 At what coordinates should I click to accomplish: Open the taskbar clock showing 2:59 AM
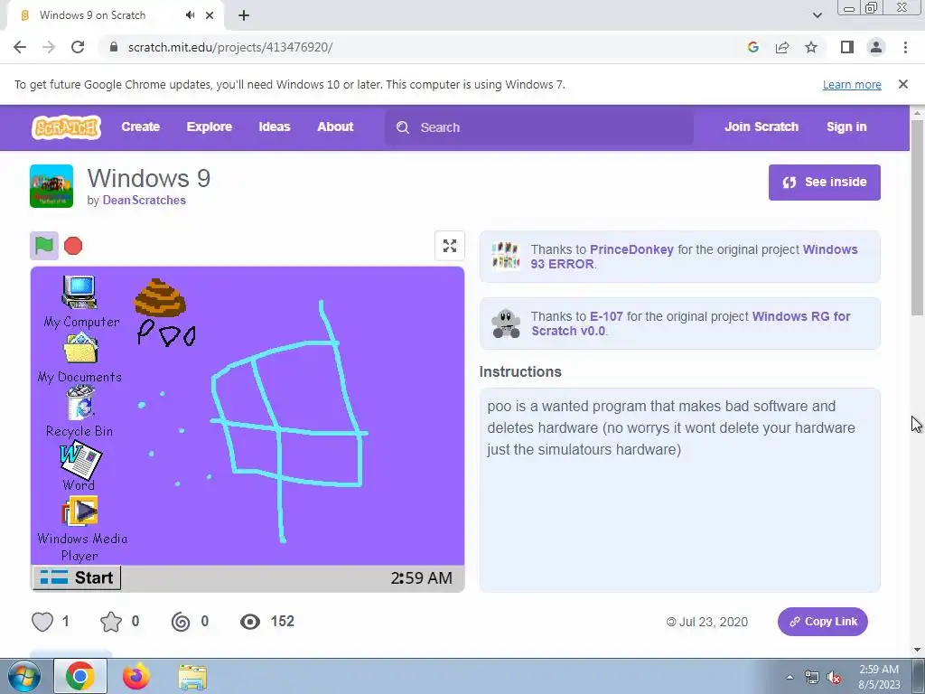[x=879, y=677]
